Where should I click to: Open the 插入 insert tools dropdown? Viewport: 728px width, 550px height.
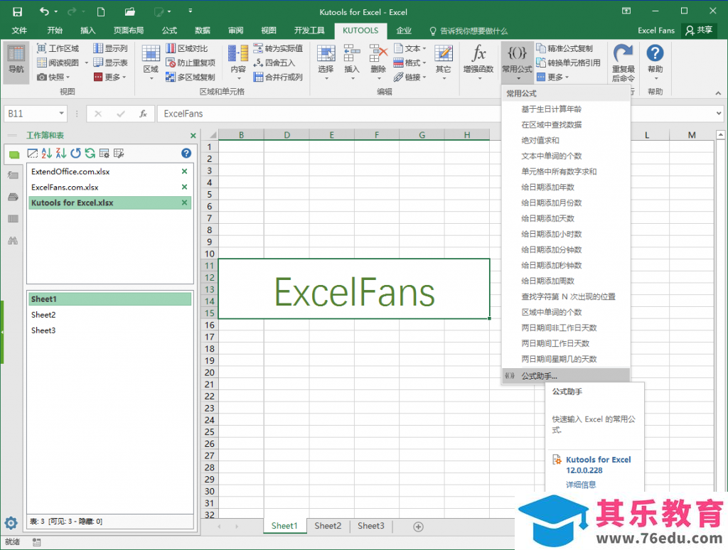click(x=352, y=63)
